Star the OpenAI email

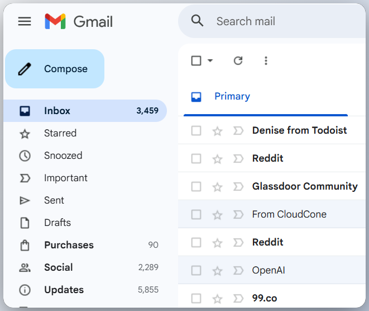click(217, 271)
